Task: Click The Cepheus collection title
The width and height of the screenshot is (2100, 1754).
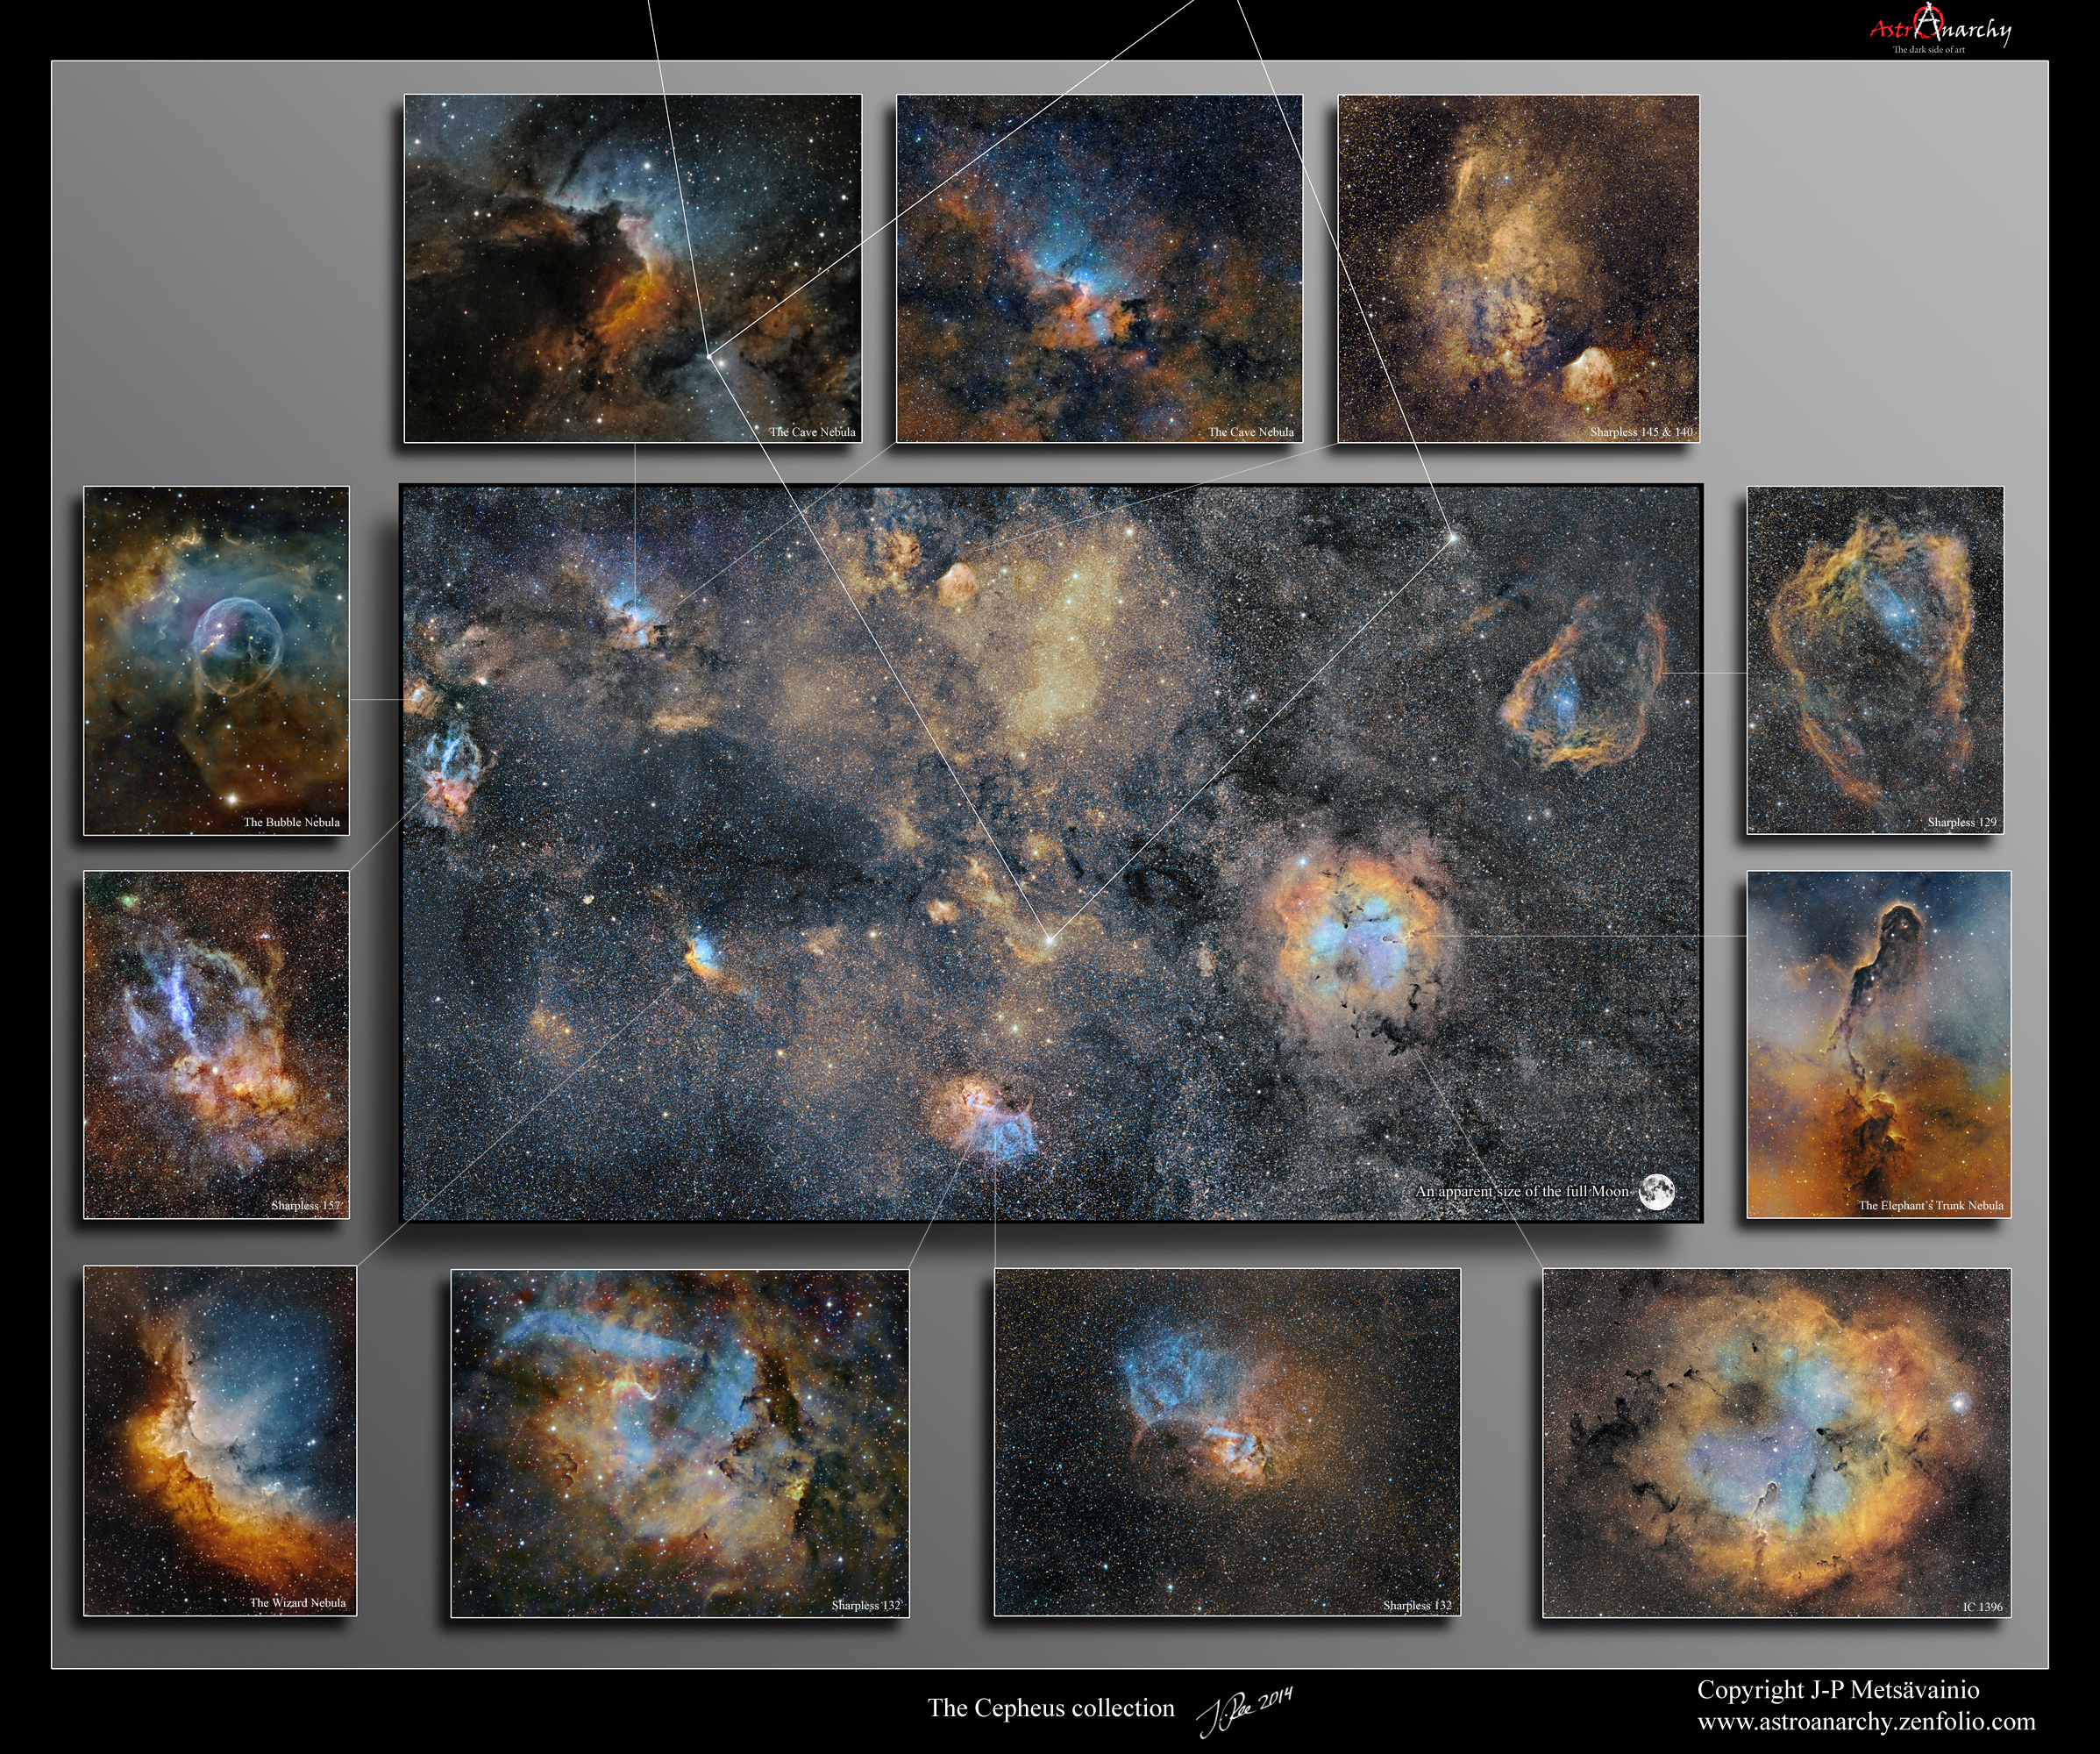Action: [1050, 1708]
